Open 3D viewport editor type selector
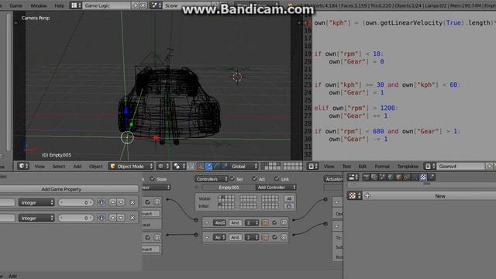This screenshot has width=496, height=279. tap(23, 166)
